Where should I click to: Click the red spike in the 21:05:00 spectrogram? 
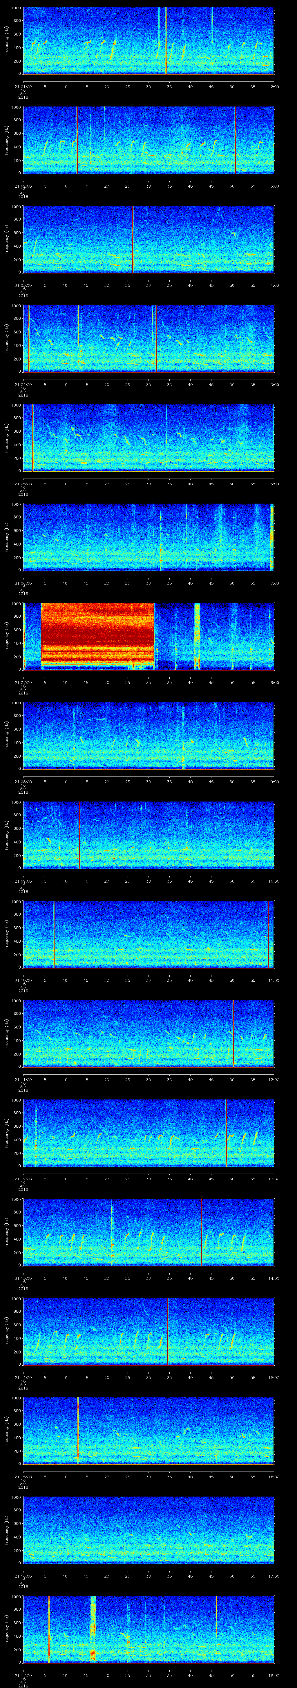pos(33,438)
